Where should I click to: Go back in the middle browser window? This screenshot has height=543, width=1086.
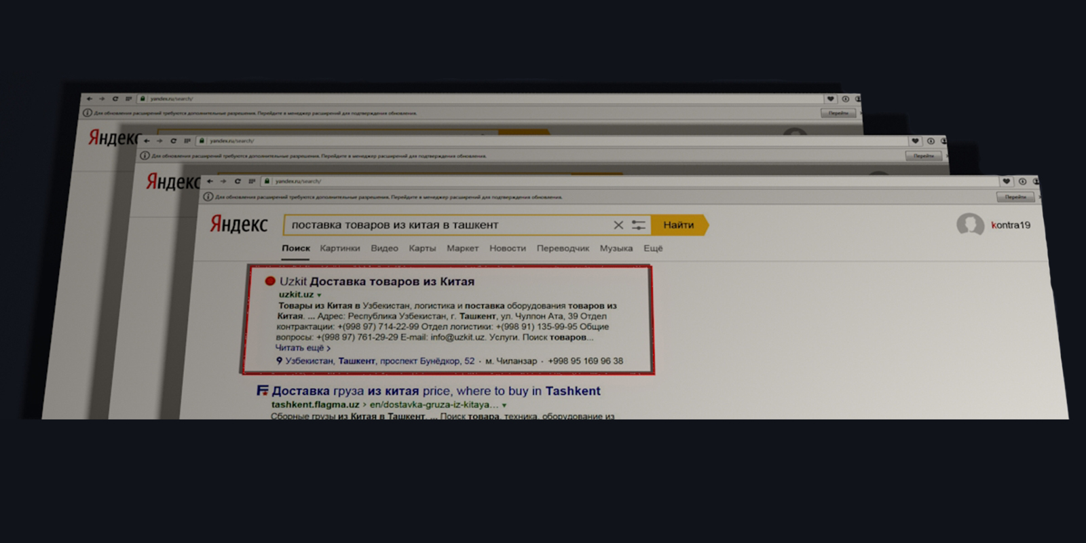point(147,141)
